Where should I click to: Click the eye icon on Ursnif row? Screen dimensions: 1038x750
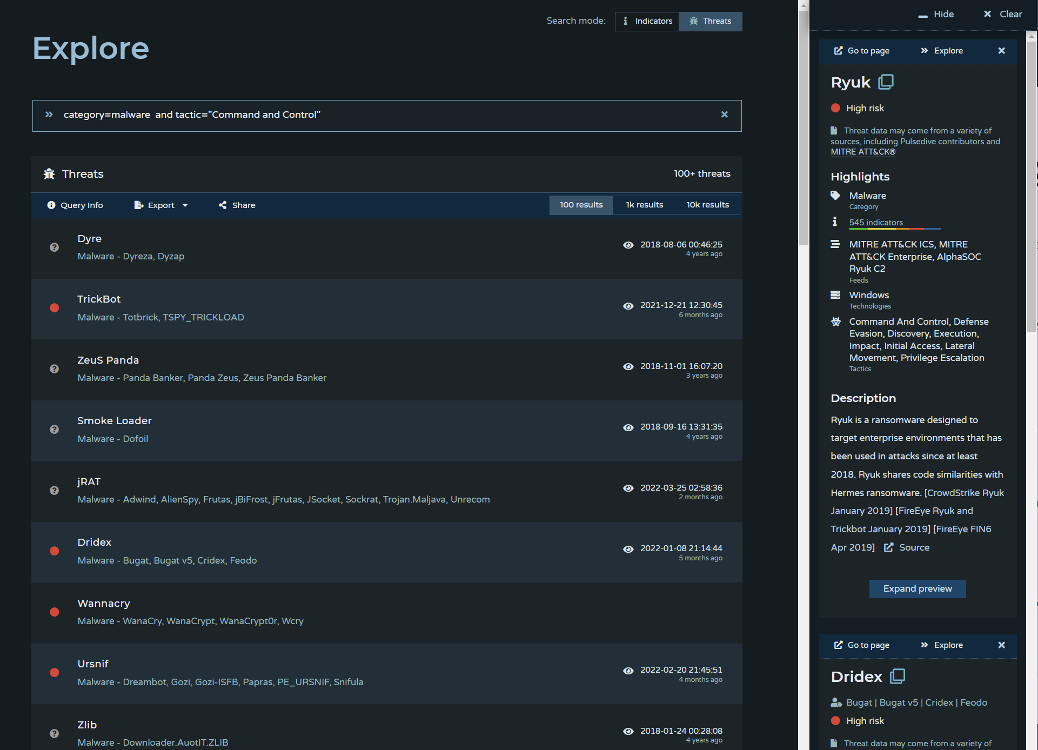628,671
